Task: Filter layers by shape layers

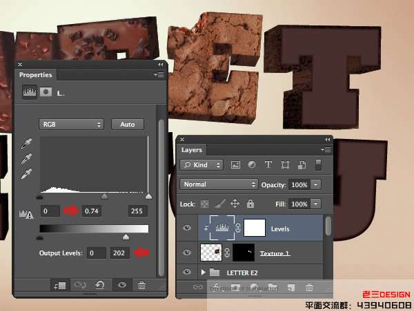Action: 285,165
